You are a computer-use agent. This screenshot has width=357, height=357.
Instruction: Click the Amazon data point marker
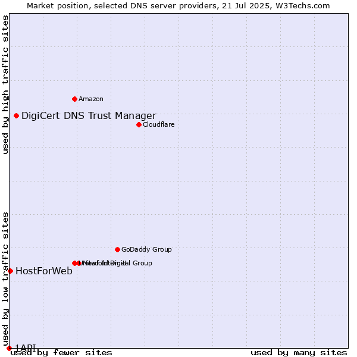(74, 99)
